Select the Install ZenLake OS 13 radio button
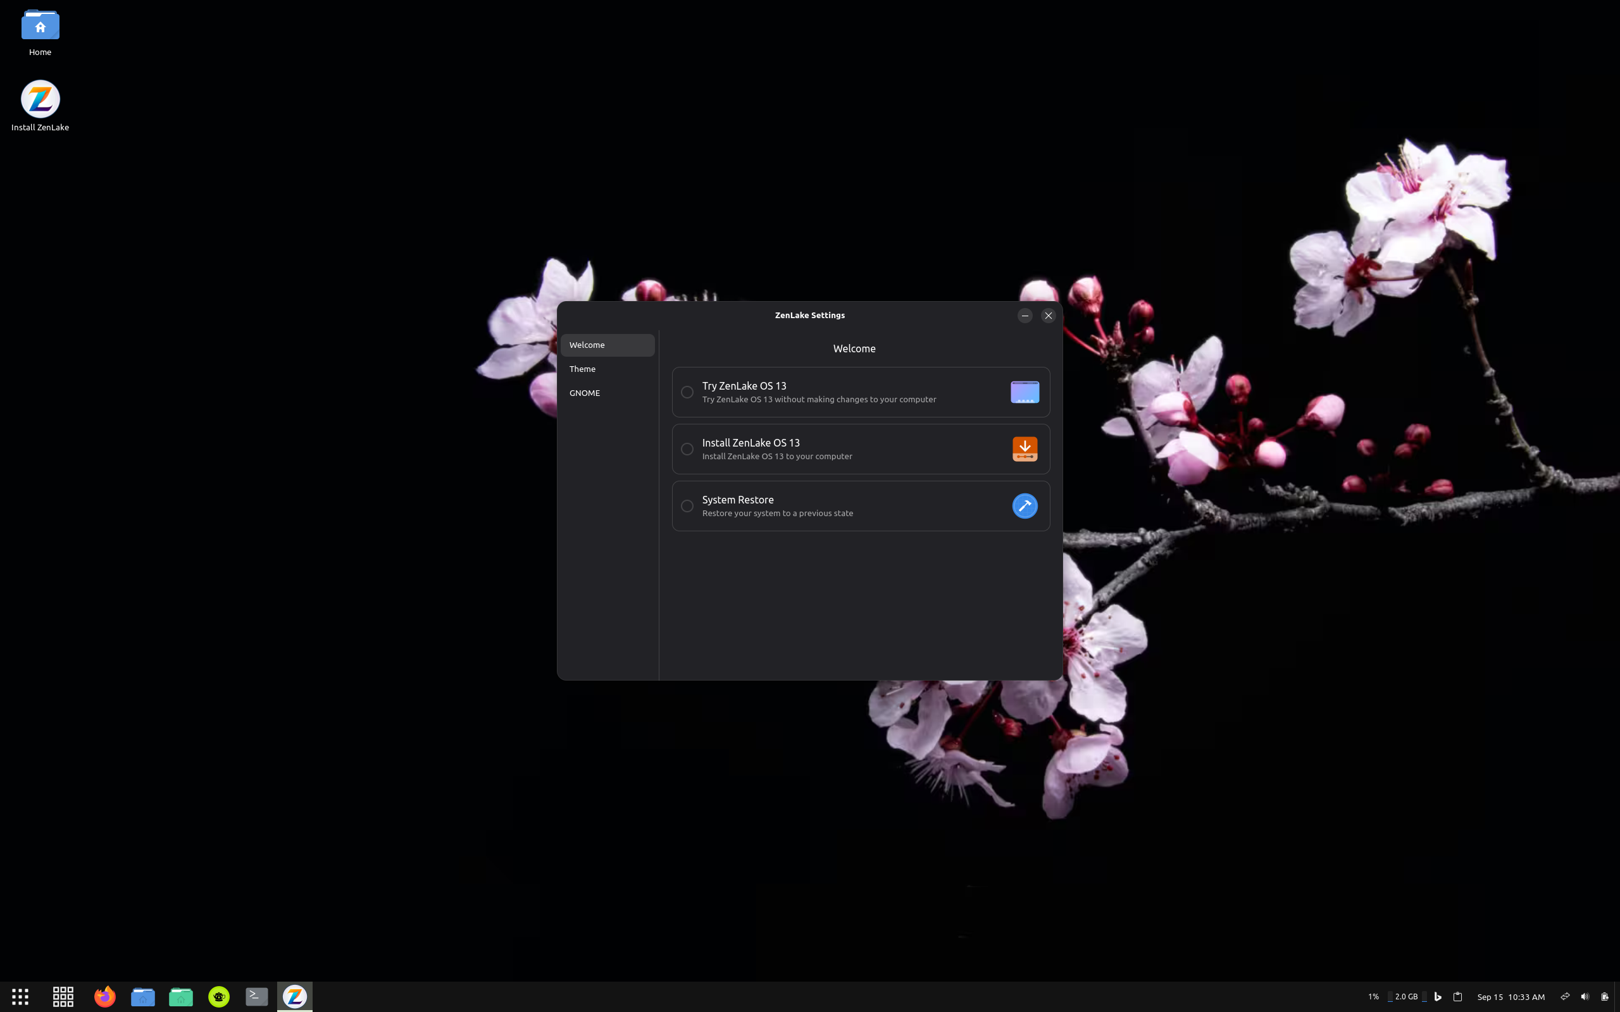This screenshot has height=1012, width=1620. pos(687,449)
